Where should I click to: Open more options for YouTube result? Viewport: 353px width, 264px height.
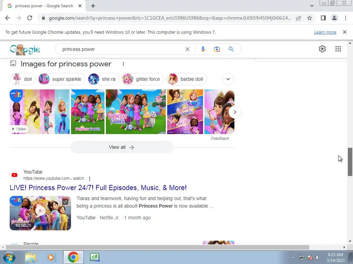tap(89, 178)
